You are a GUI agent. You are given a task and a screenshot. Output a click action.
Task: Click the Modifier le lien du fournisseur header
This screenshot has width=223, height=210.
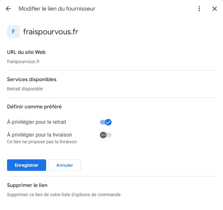(x=57, y=9)
